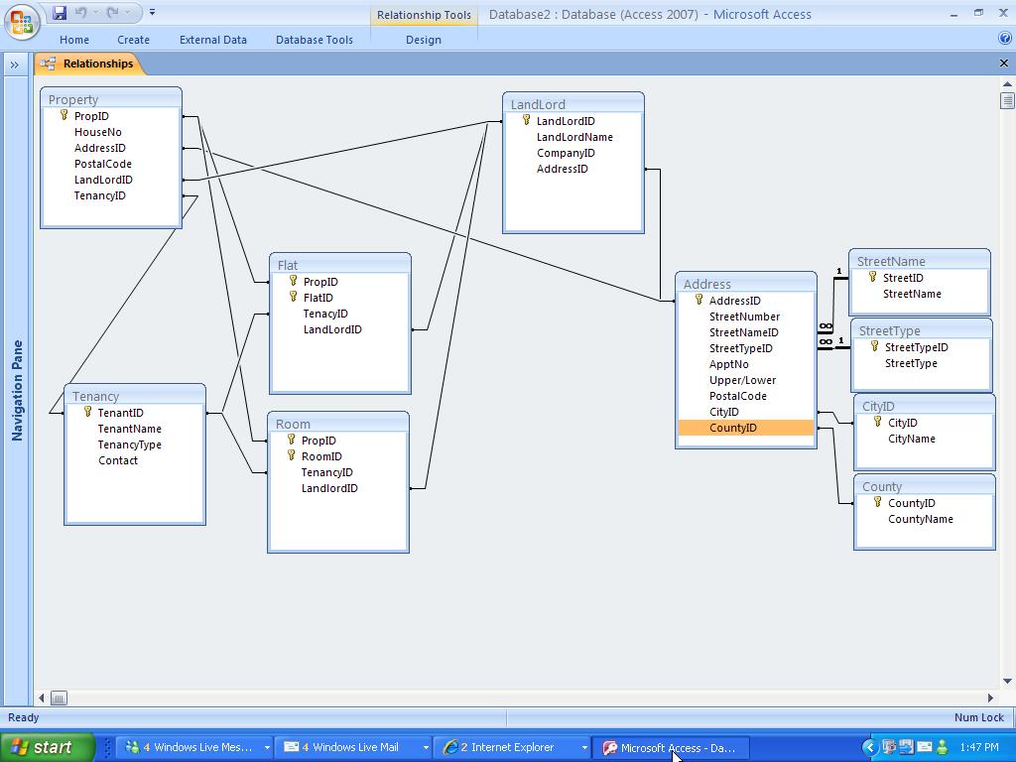Click the Relationship Tools contextual tab
Viewport: 1016px width, 762px height.
point(424,14)
